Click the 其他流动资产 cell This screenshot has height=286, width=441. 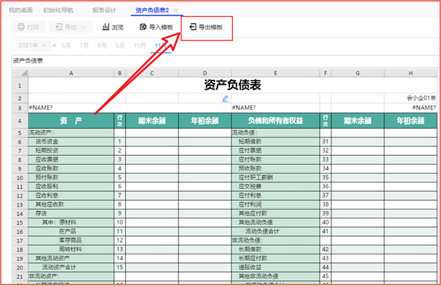tap(71, 258)
